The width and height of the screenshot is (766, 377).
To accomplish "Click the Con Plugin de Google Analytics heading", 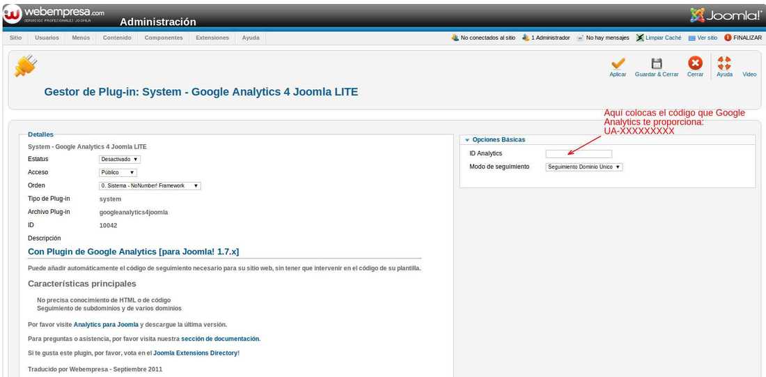I will (134, 252).
